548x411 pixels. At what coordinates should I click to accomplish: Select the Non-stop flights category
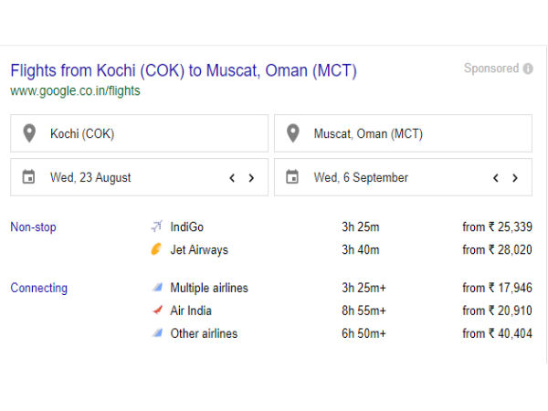click(33, 227)
